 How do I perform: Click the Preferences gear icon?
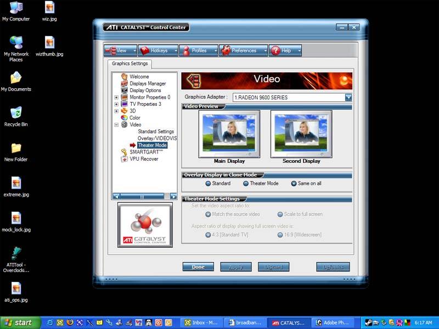coord(226,50)
